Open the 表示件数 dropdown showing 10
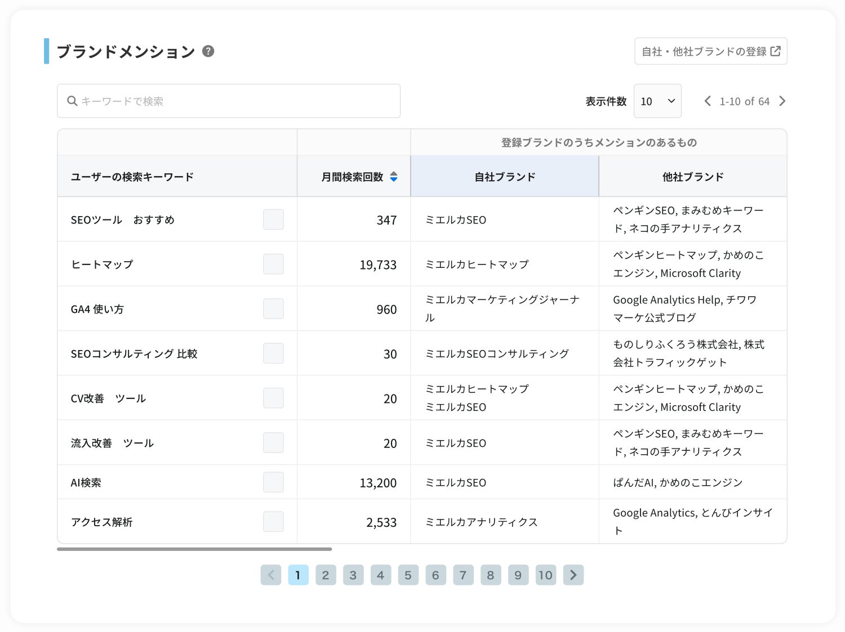845x632 pixels. click(x=657, y=101)
